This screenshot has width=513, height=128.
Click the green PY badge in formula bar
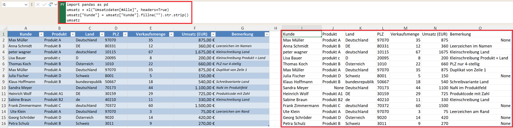[x=62, y=5]
